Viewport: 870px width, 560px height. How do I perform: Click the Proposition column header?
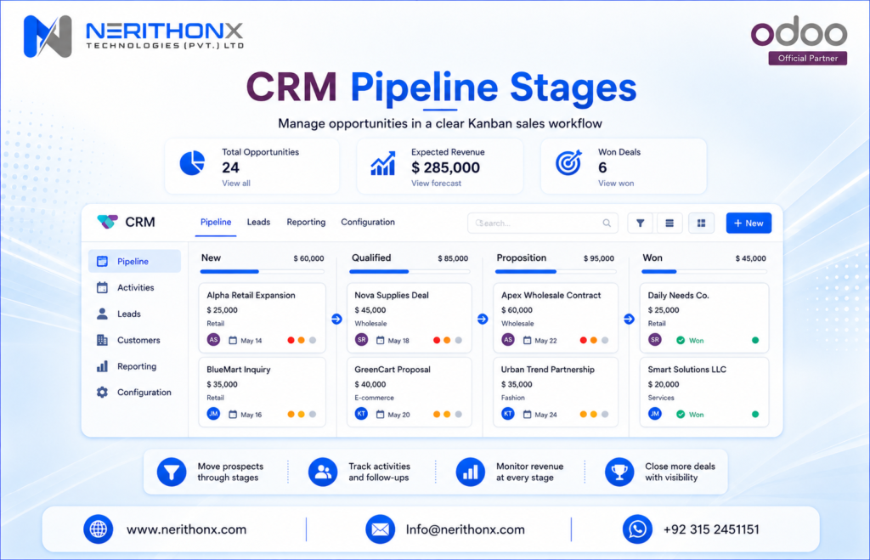521,257
